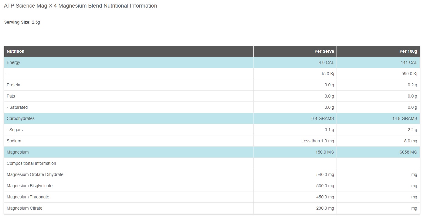
Task: Click the 'Protein' row label
Action: (x=13, y=85)
